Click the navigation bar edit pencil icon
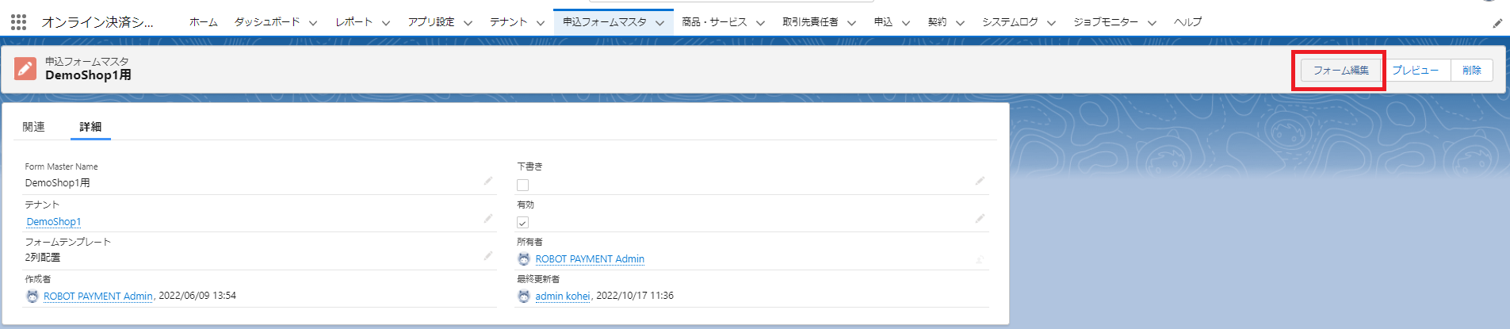This screenshot has height=329, width=1510. (x=1497, y=23)
